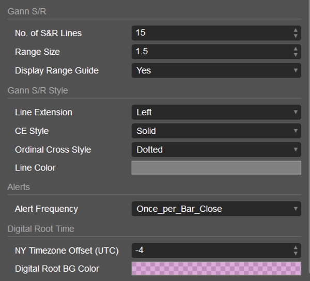The width and height of the screenshot is (310, 281).
Task: Click the Digital Root Time section header
Action: click(41, 229)
